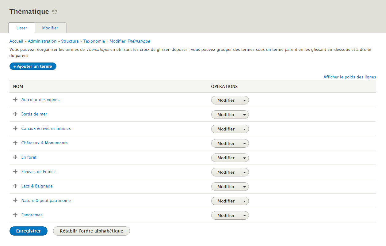Open dropdown arrow for Lacs & Baignade
386x246 pixels.
[244, 187]
